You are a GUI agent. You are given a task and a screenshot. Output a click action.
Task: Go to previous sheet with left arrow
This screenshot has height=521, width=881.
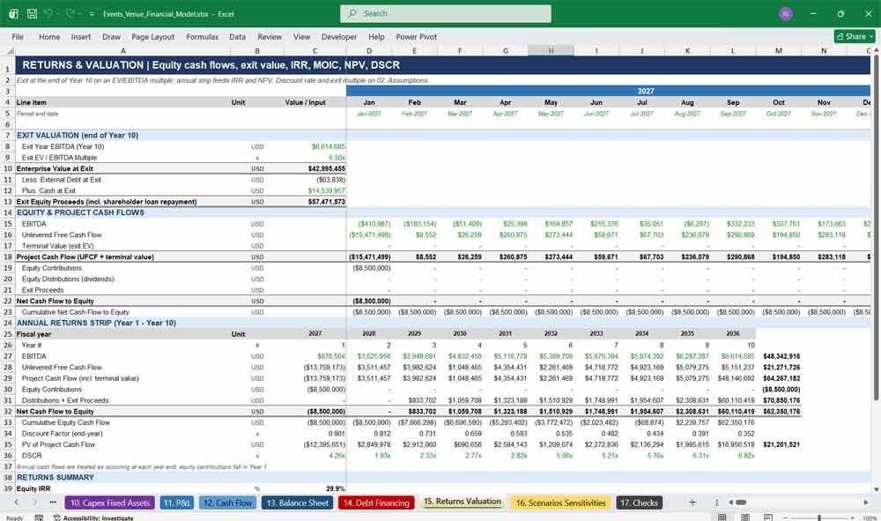click(17, 502)
